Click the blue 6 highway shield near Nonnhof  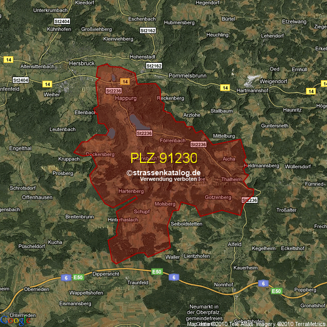[263, 283]
